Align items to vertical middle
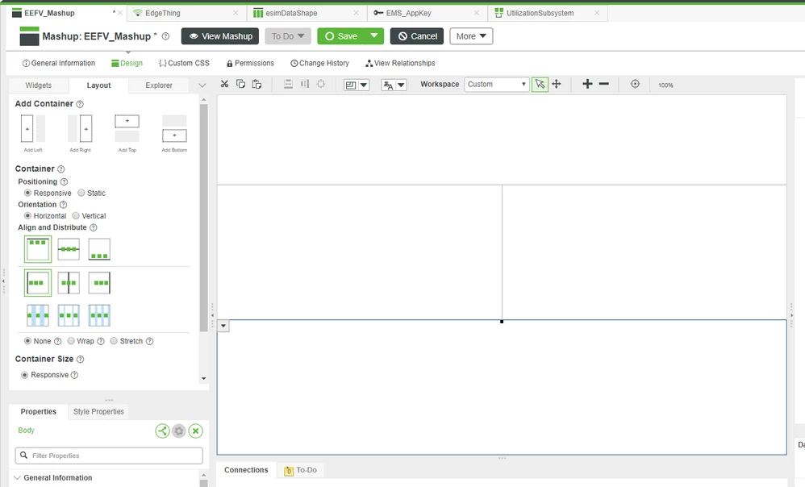This screenshot has width=805, height=487. (x=69, y=249)
